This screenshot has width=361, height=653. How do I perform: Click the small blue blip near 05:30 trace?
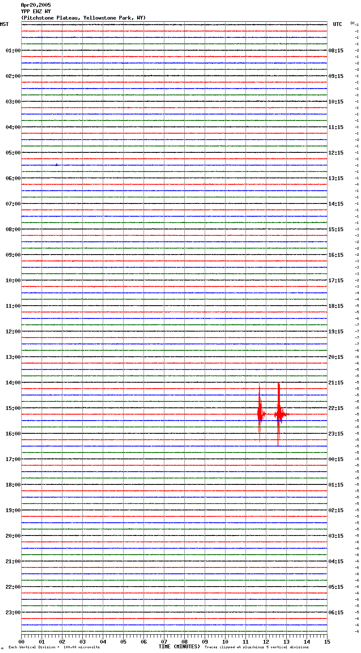tap(56, 164)
